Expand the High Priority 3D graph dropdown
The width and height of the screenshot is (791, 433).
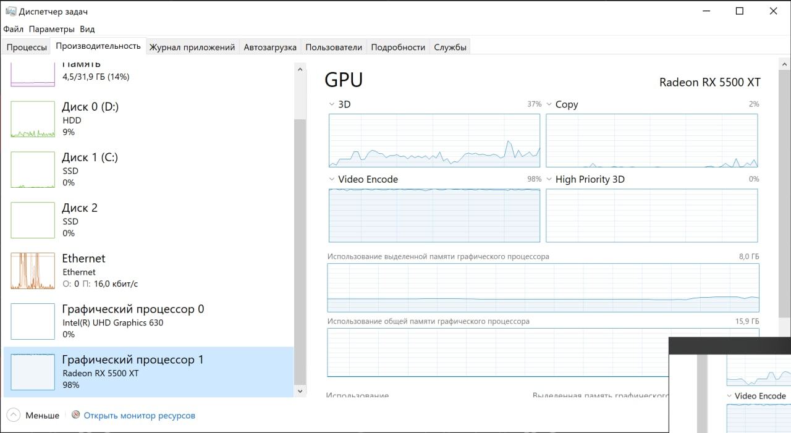click(549, 179)
